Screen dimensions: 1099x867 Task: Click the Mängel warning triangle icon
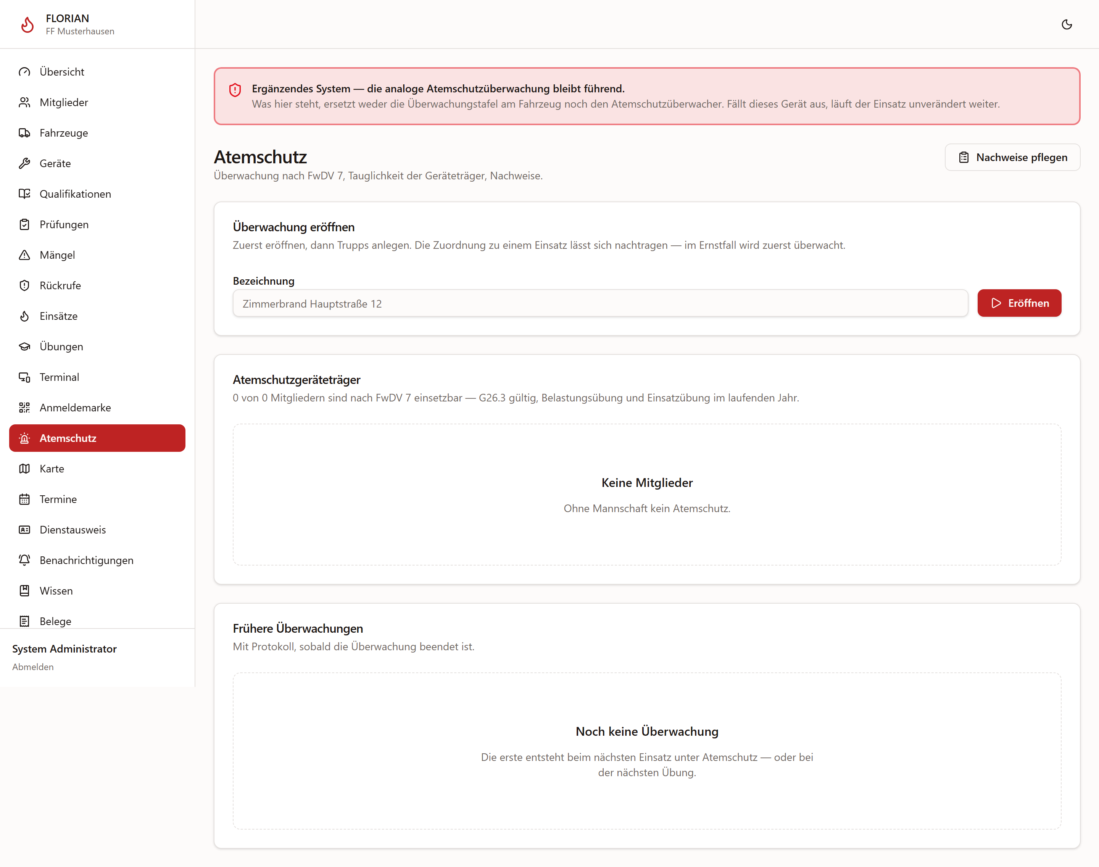point(24,254)
